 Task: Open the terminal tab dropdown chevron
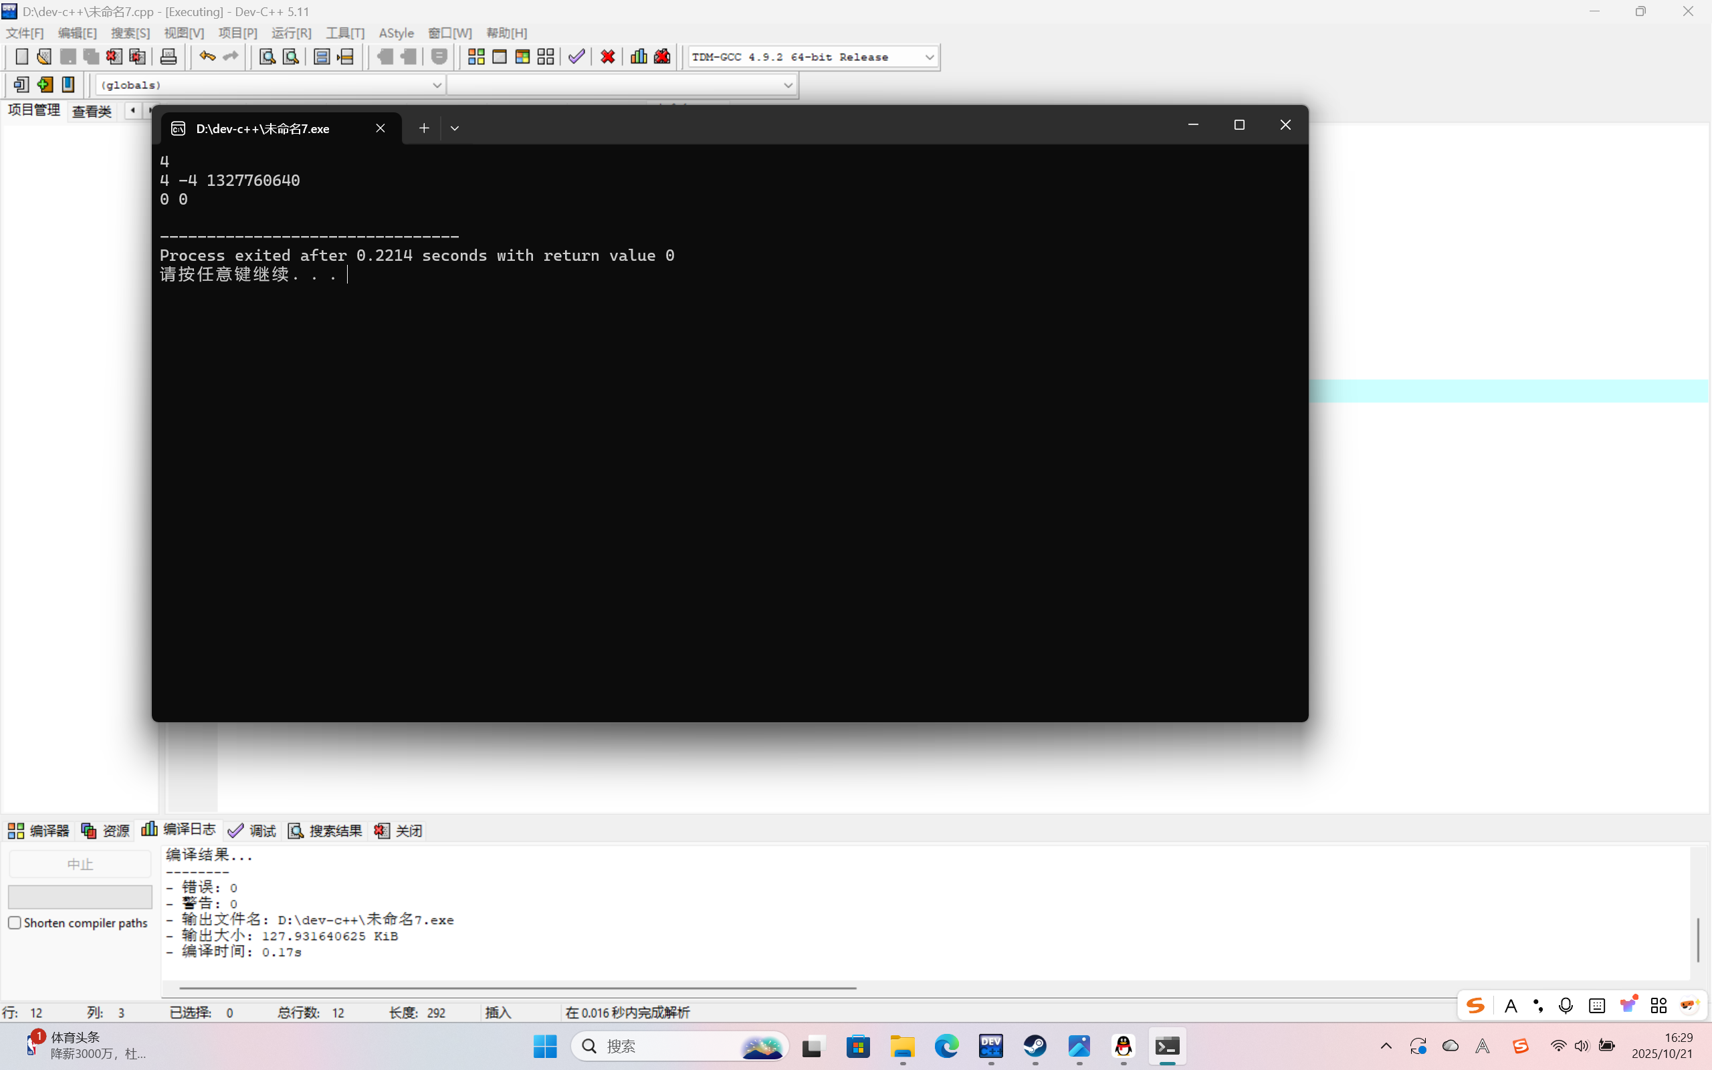[x=455, y=128]
